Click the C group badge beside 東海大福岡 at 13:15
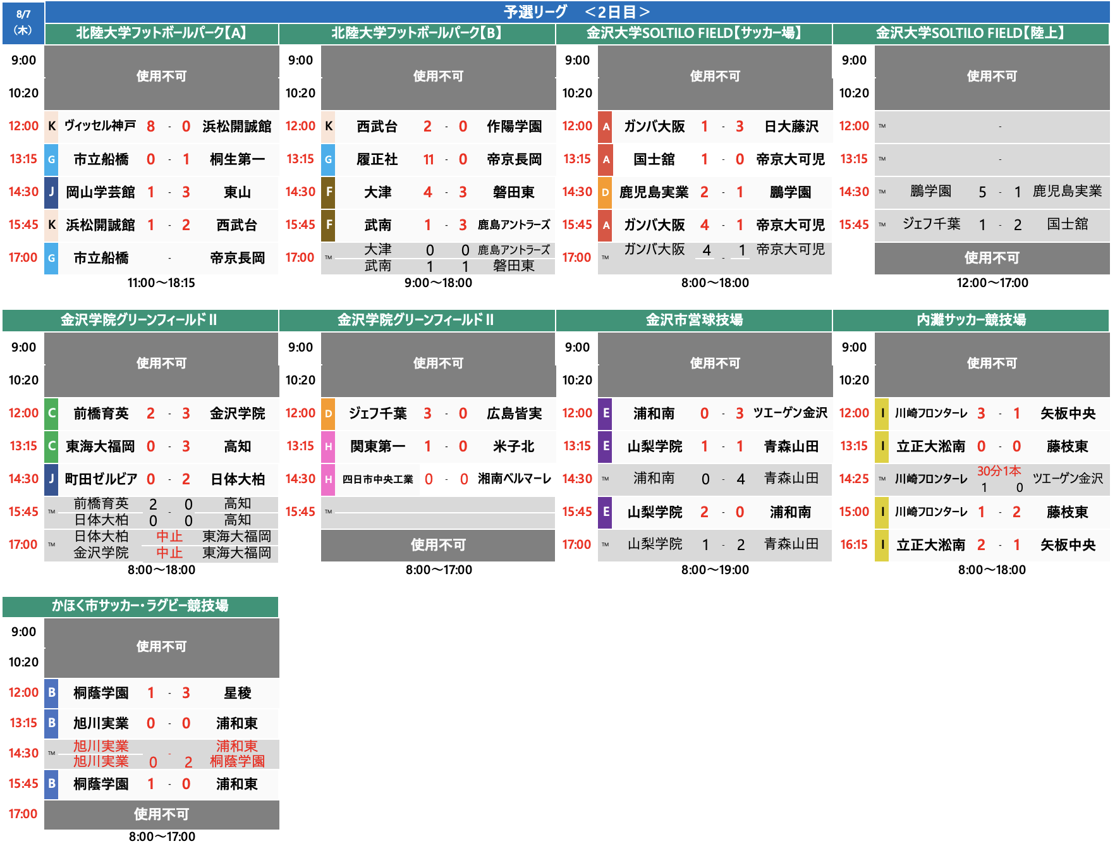Screen dimensions: 1115x846 51,446
